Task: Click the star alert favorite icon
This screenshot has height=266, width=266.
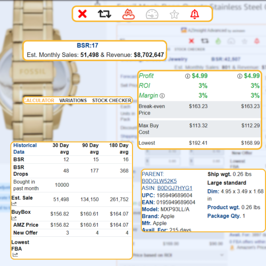Action: pyautogui.click(x=174, y=14)
